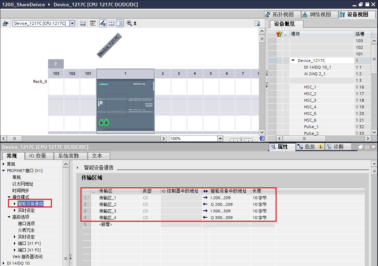Select 接口选项 in the properties tree
Image resolution: width=378 pixels, height=266 pixels.
click(26, 224)
